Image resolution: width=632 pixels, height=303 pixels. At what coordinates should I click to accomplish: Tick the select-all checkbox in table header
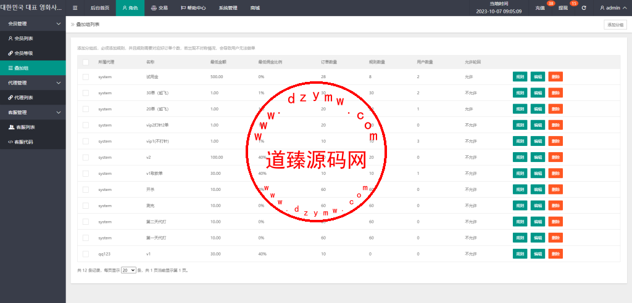click(85, 62)
